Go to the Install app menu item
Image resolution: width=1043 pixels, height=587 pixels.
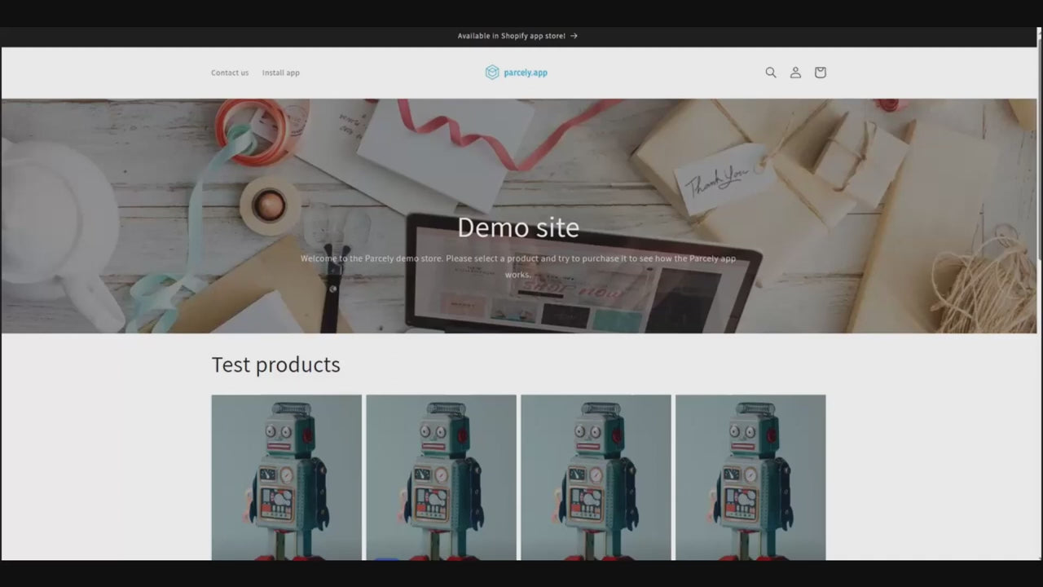click(x=280, y=73)
